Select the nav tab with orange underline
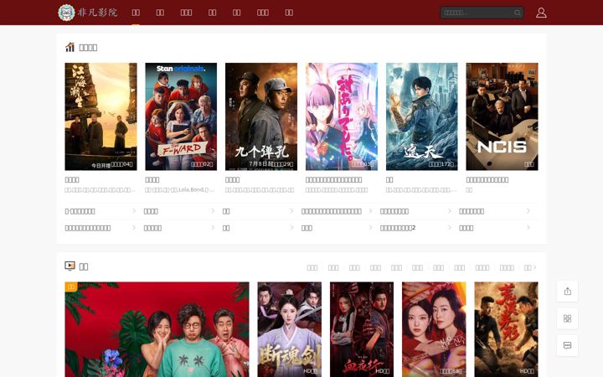The height and width of the screenshot is (377, 603). [x=136, y=13]
